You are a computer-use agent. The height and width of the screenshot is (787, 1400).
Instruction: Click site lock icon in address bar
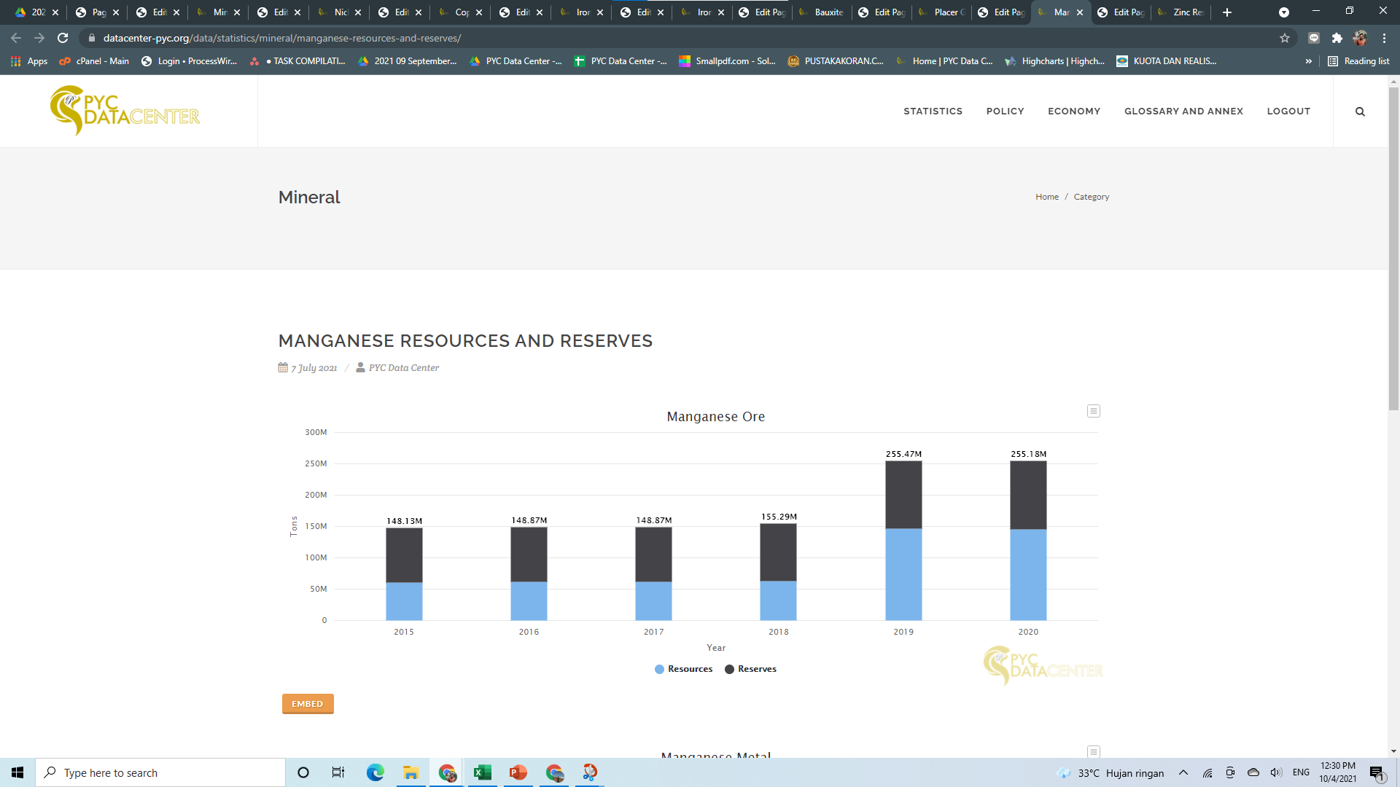91,38
